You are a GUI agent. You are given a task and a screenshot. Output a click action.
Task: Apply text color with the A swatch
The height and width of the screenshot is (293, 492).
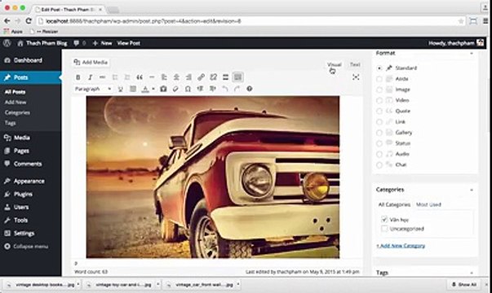tap(145, 90)
